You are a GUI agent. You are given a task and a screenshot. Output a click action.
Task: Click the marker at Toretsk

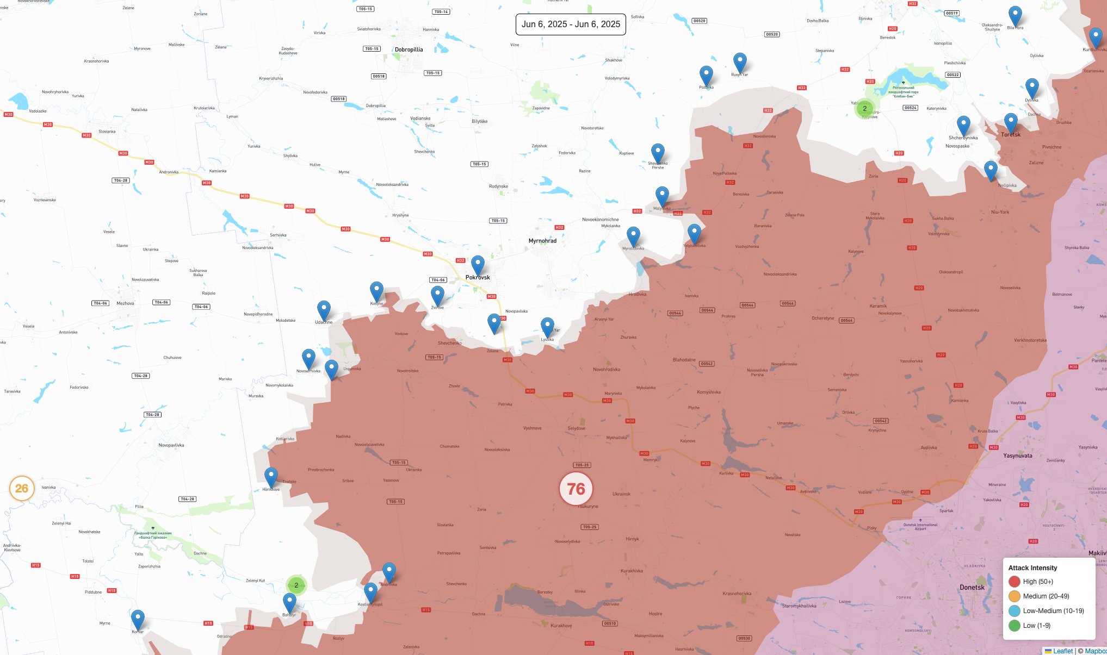point(1011,123)
